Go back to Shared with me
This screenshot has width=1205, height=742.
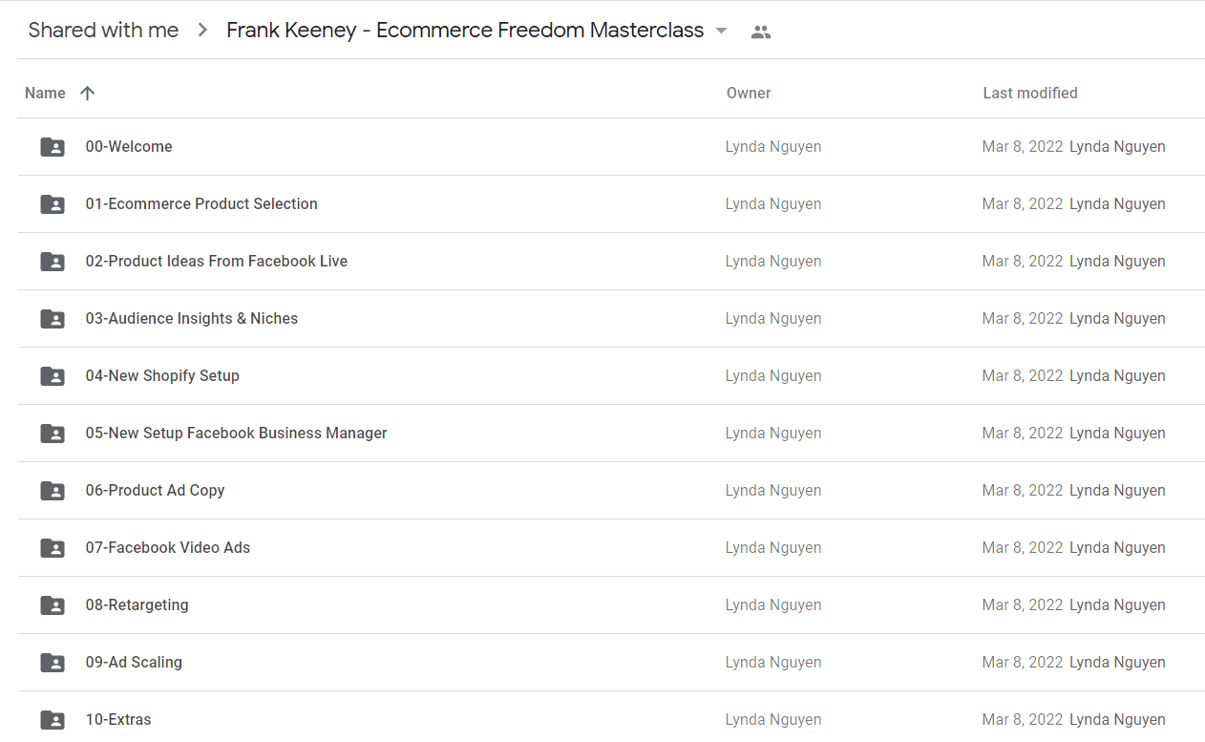pos(103,30)
